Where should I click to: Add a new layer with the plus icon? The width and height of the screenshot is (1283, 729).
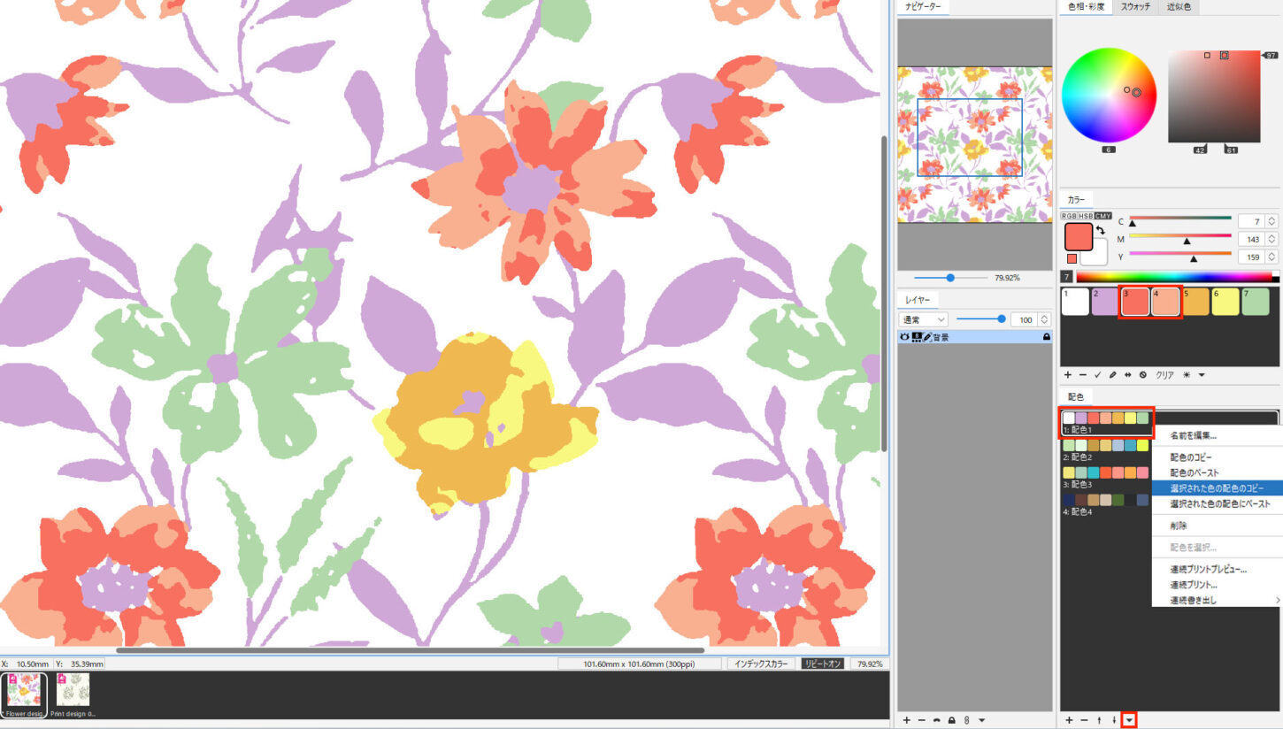tap(906, 720)
